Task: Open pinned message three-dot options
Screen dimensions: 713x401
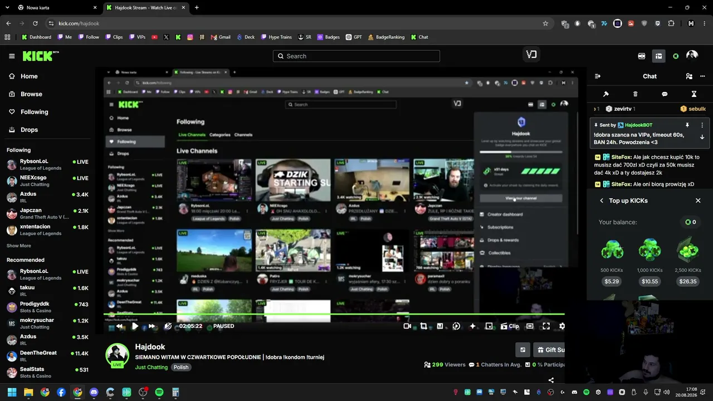Action: point(702,125)
